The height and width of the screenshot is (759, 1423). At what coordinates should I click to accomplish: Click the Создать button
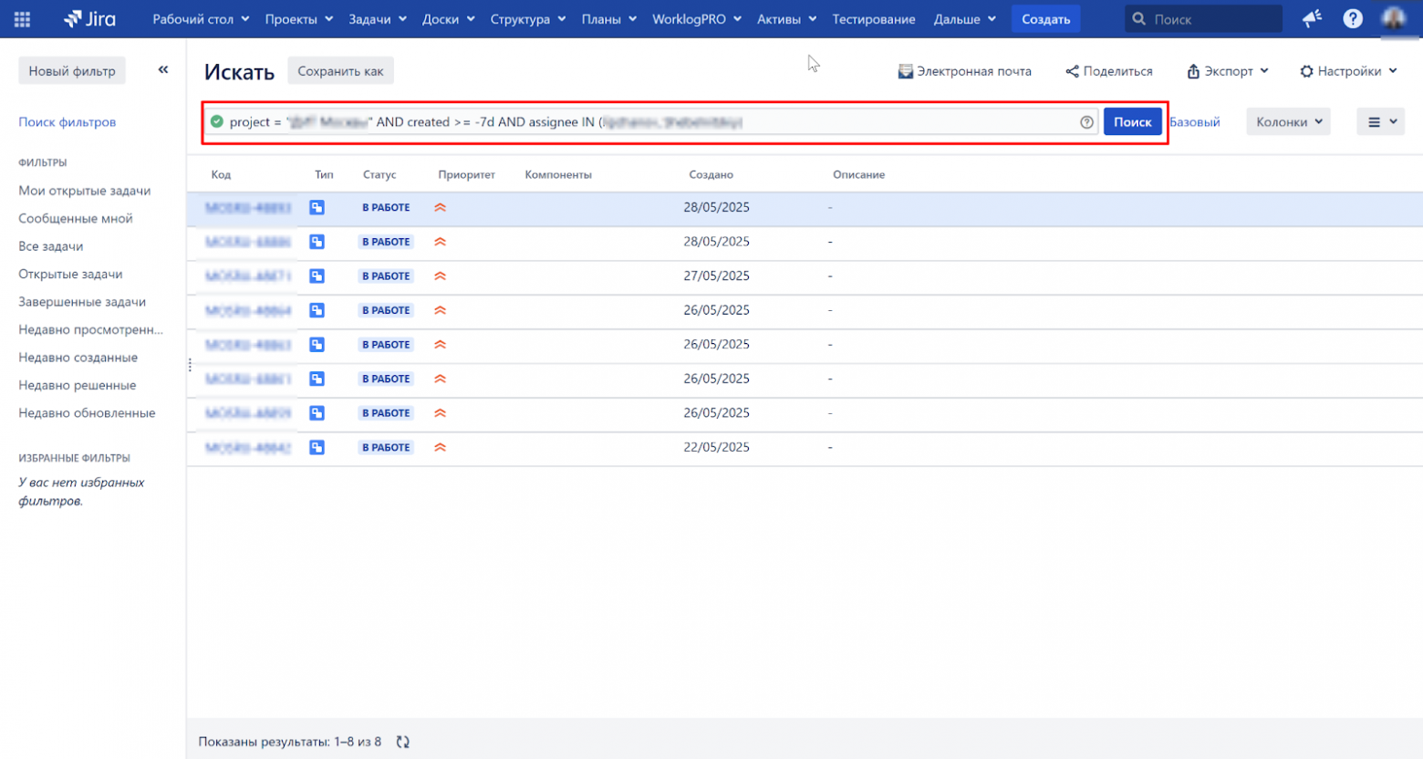pos(1044,18)
